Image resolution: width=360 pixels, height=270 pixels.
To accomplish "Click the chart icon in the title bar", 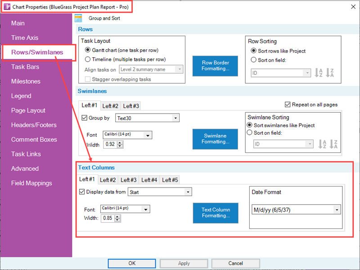I will tap(6, 7).
